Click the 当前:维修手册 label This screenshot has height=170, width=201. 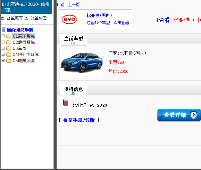pos(20,30)
